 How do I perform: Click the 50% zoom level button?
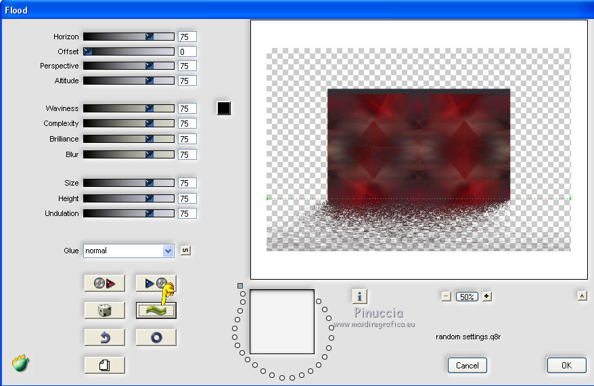[x=467, y=297]
